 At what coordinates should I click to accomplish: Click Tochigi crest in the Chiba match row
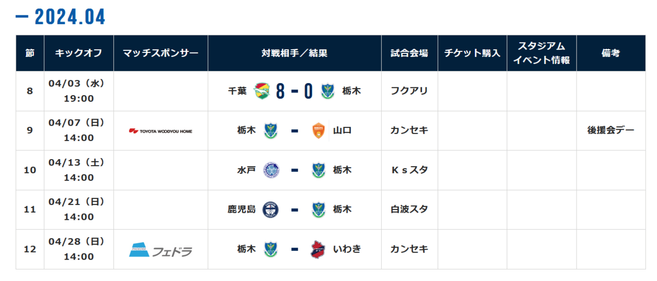click(328, 91)
